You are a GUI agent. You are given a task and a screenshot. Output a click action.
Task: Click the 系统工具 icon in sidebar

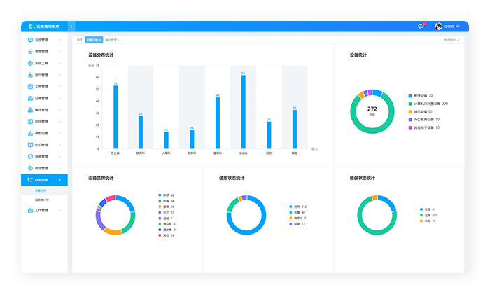(30, 63)
